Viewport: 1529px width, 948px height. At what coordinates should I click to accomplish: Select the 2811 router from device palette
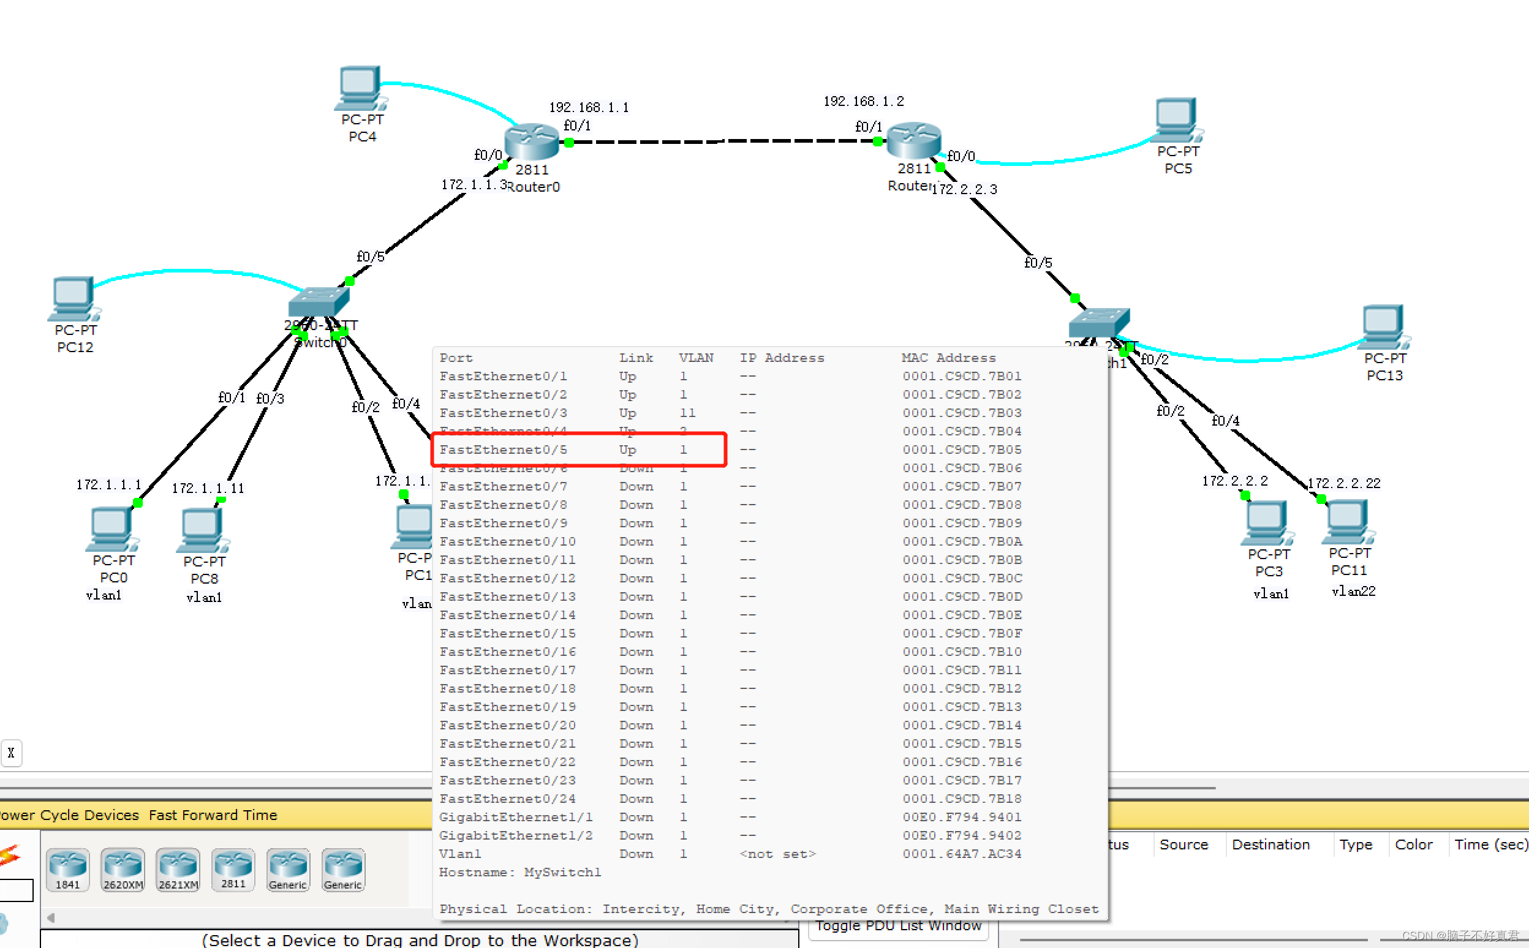(x=233, y=868)
